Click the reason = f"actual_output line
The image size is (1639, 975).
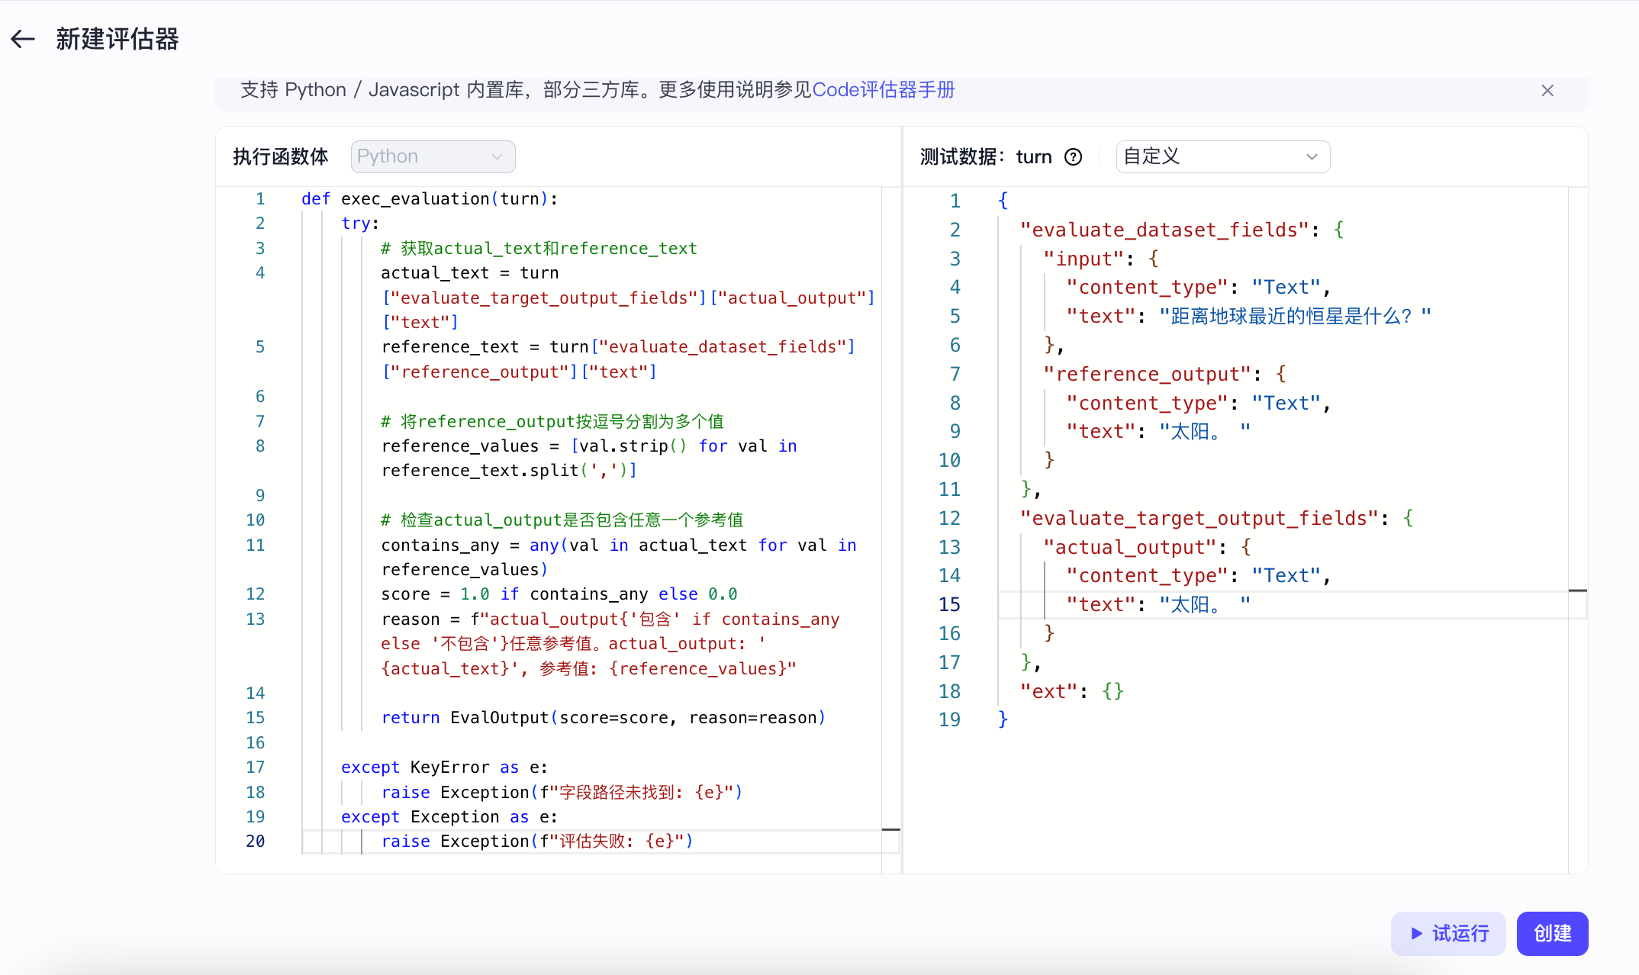coord(610,619)
